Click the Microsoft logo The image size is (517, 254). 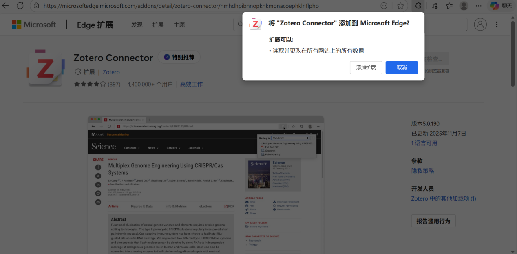click(34, 25)
